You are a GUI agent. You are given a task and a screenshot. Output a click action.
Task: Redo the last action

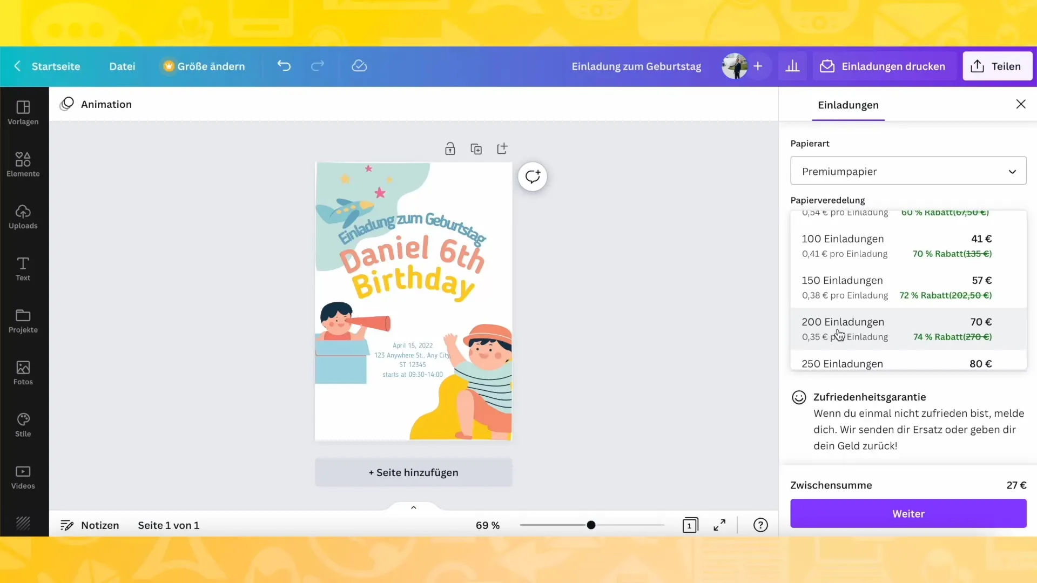click(x=318, y=66)
